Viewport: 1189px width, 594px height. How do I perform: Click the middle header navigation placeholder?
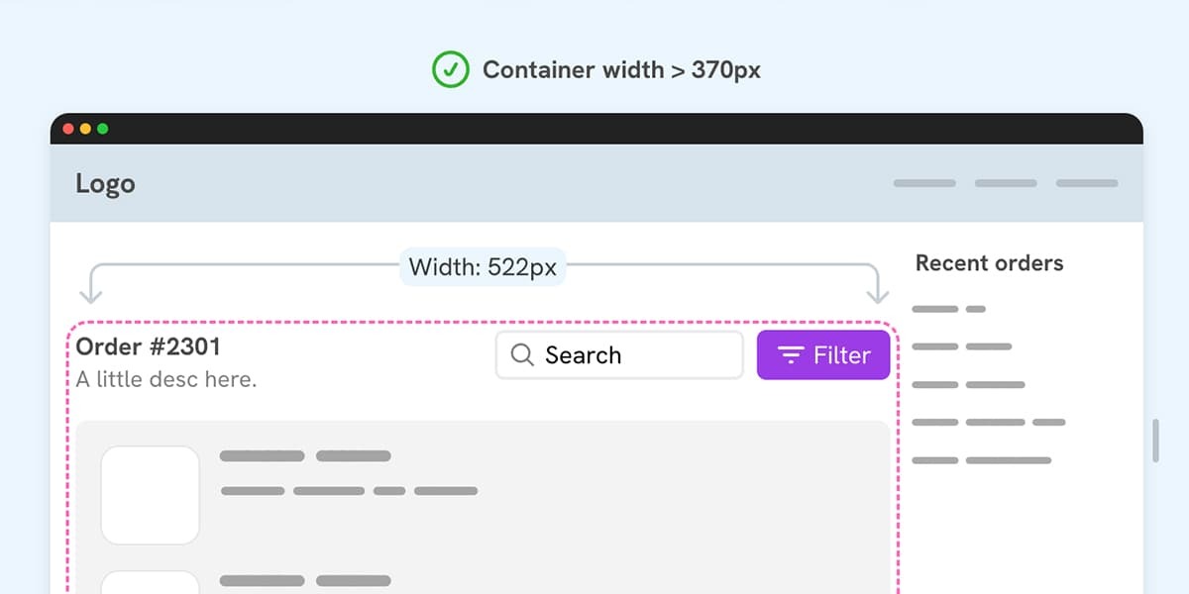click(1006, 183)
